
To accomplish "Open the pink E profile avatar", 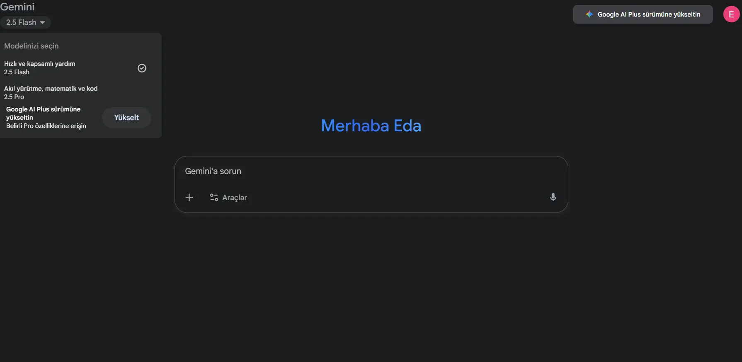I will click(x=731, y=14).
